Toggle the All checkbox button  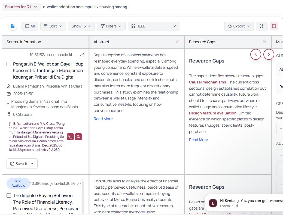30,26
